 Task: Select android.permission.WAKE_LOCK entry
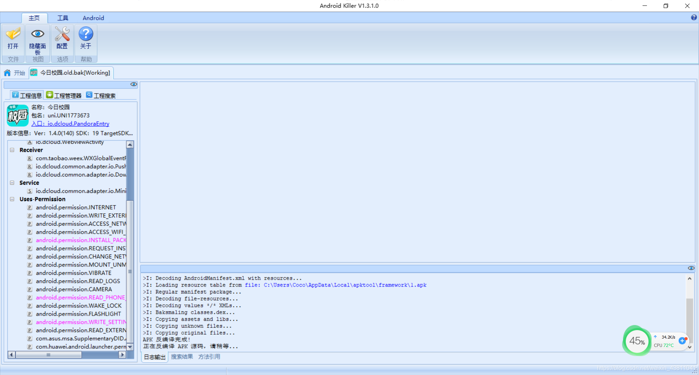pyautogui.click(x=79, y=306)
